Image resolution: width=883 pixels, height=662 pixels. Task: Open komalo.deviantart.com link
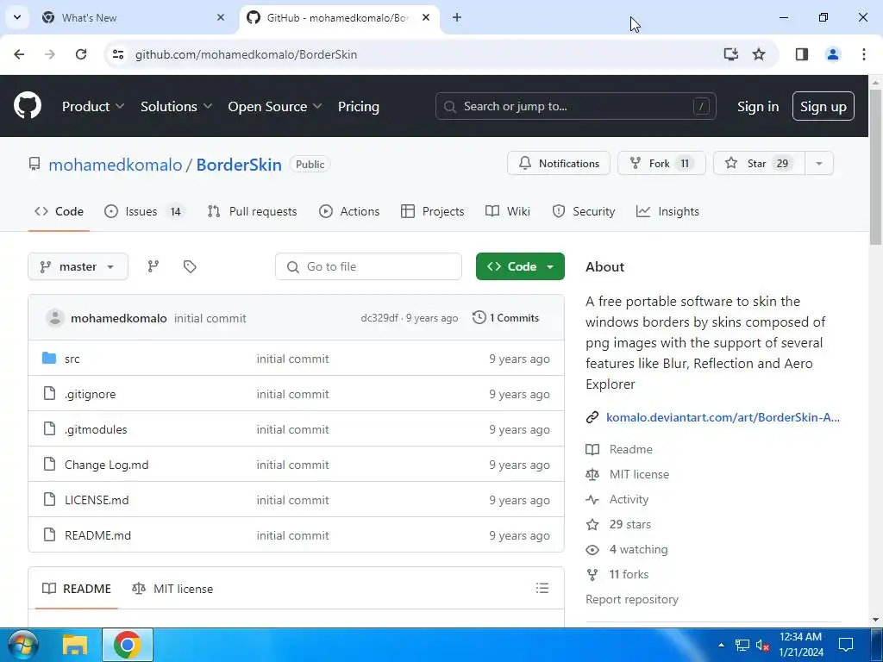tap(723, 417)
